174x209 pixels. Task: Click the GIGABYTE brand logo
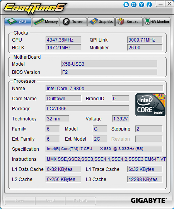pyautogui.click(x=148, y=200)
